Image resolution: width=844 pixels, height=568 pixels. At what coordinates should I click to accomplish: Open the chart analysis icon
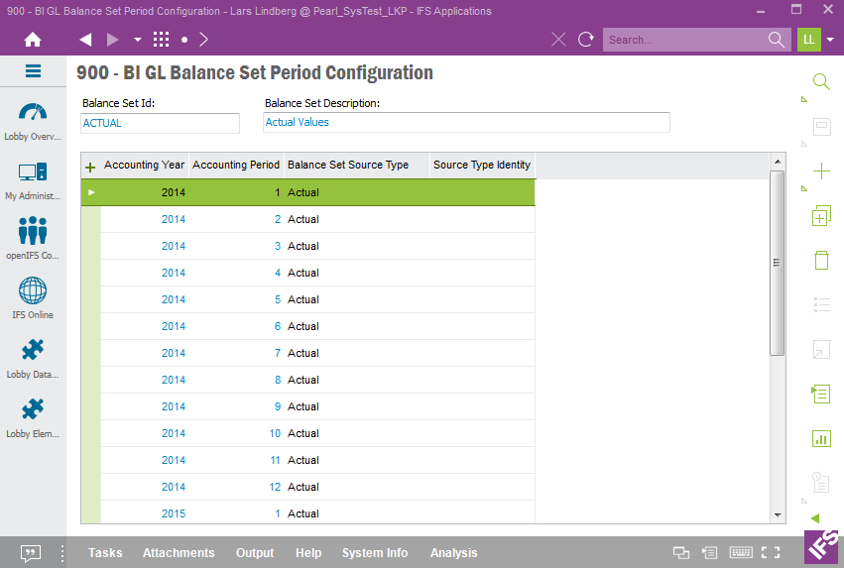point(821,438)
